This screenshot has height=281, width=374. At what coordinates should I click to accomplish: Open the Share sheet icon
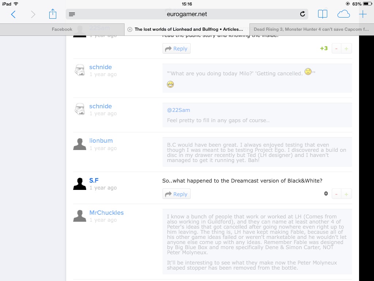click(53, 14)
